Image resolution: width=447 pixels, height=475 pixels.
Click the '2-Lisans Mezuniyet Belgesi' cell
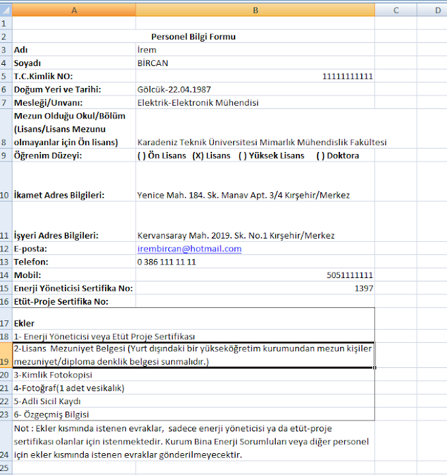pyautogui.click(x=194, y=355)
